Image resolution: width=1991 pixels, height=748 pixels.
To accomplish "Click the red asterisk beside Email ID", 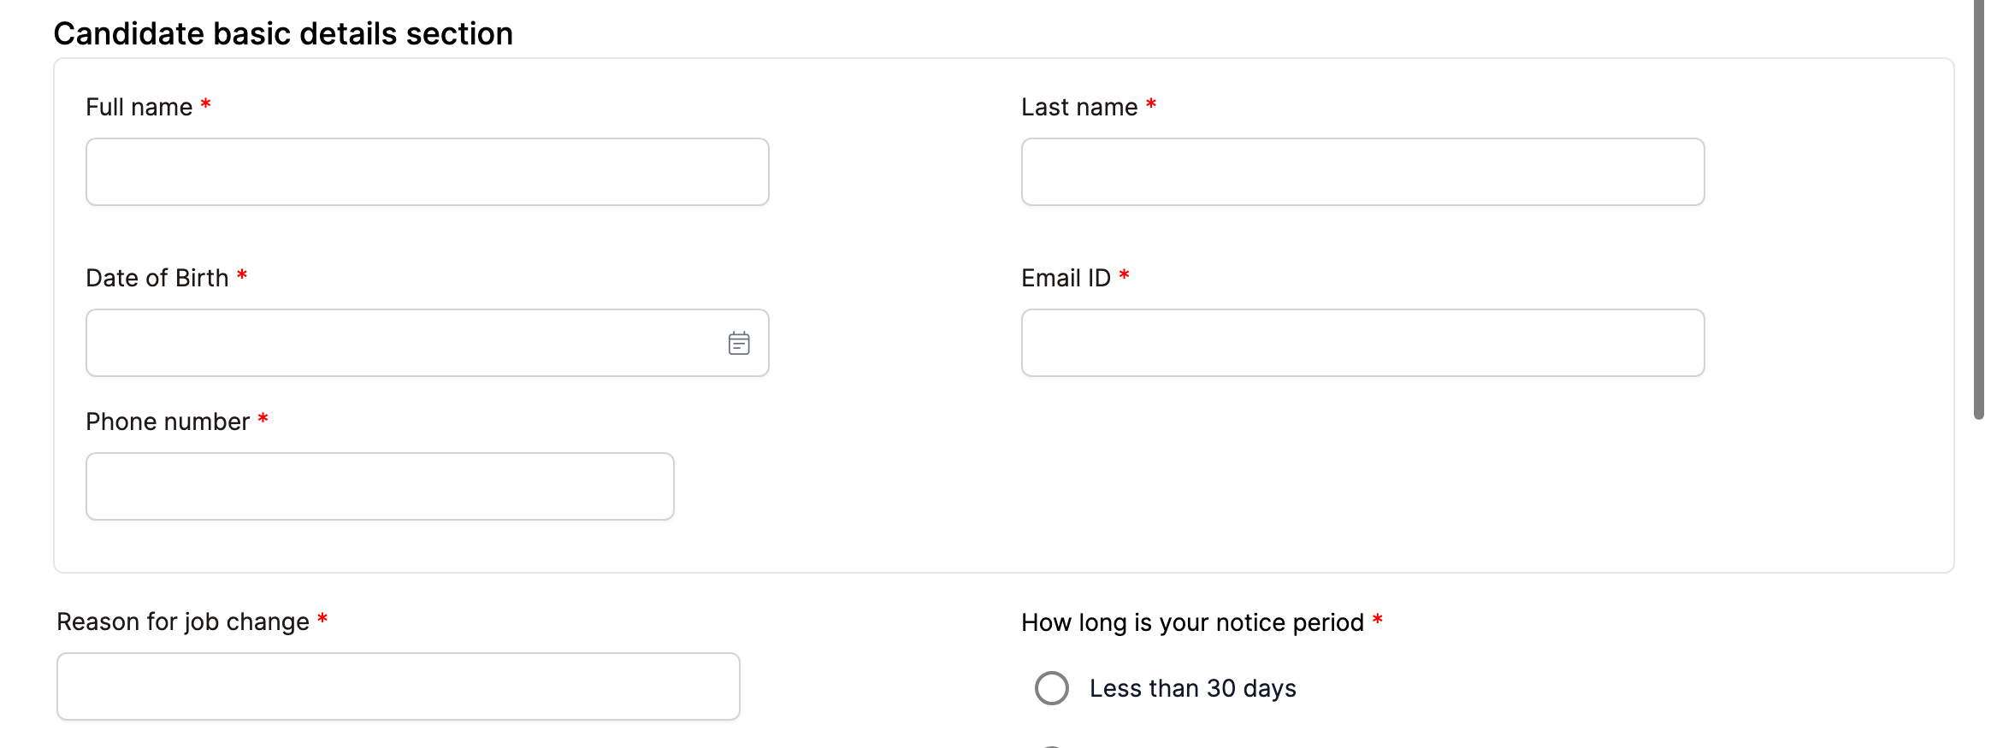I will [x=1124, y=275].
